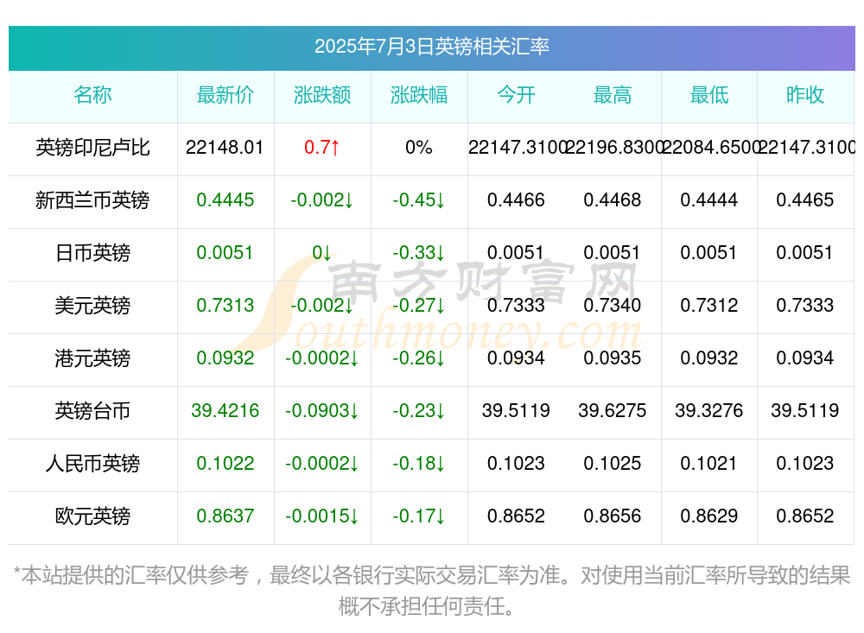Click the low value 0.4444
This screenshot has width=864, height=633.
(x=709, y=200)
